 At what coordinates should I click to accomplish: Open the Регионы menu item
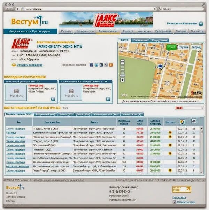point(66,31)
